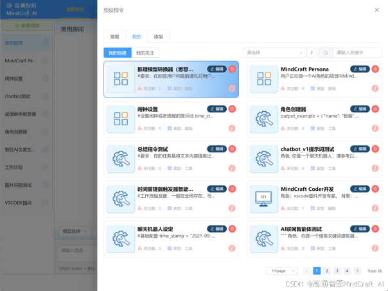Viewport: 388px width, 291px height.
Task: Delete the MindCraft Coder开发 preset card
Action: pos(375,189)
